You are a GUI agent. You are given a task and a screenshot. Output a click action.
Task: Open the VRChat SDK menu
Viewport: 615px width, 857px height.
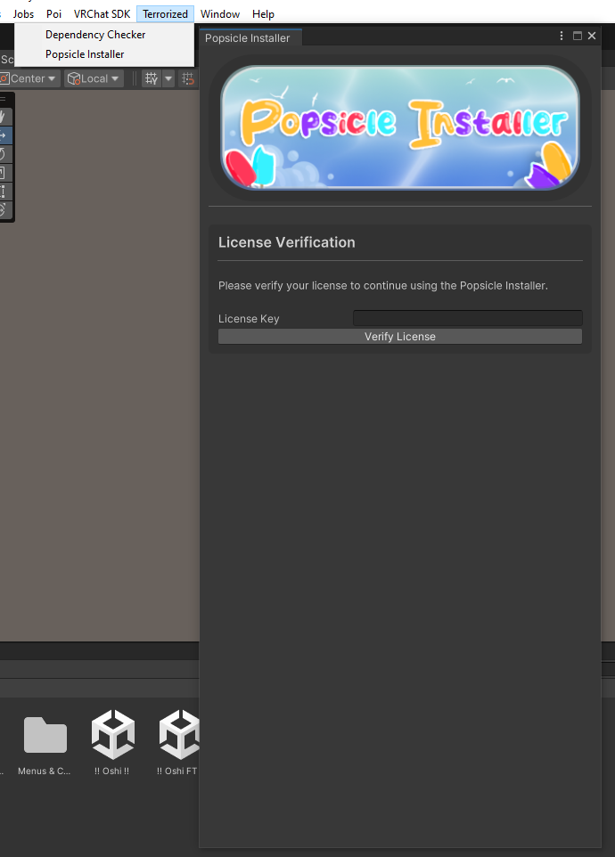point(102,13)
